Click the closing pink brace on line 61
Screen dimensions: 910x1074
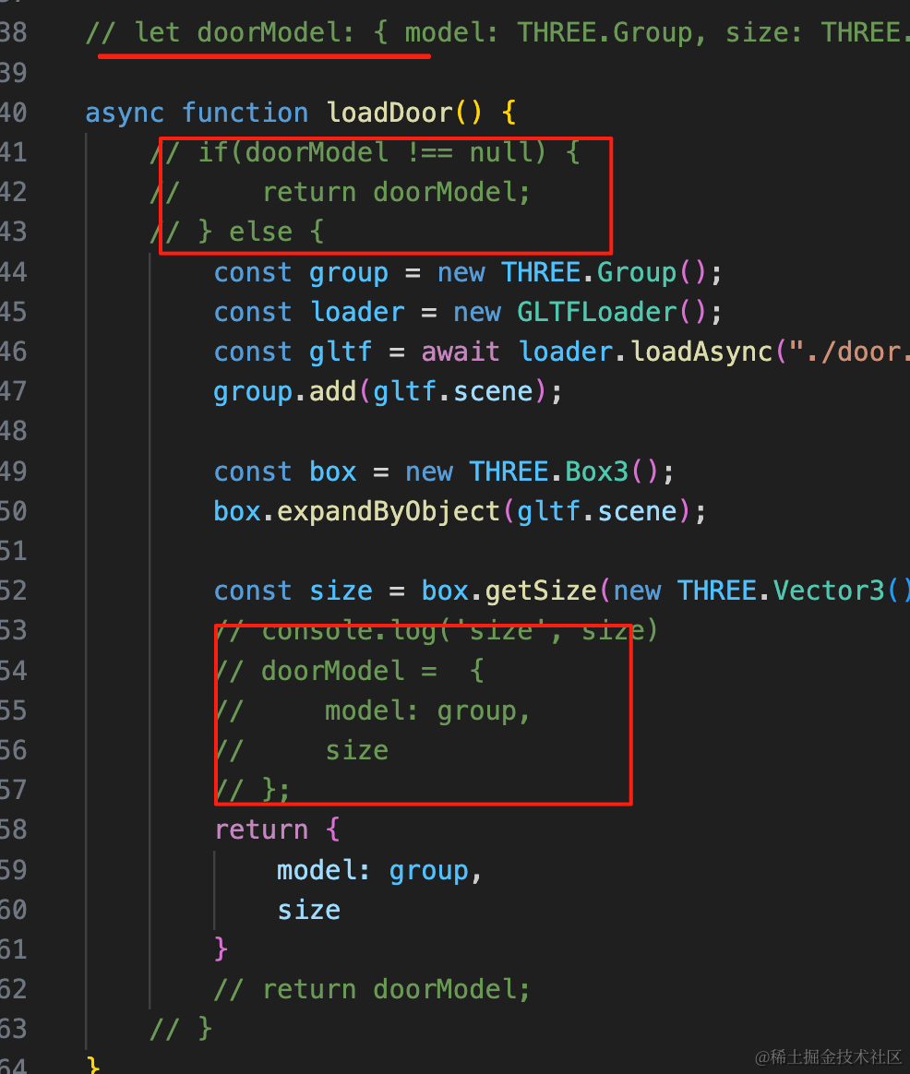tap(221, 950)
